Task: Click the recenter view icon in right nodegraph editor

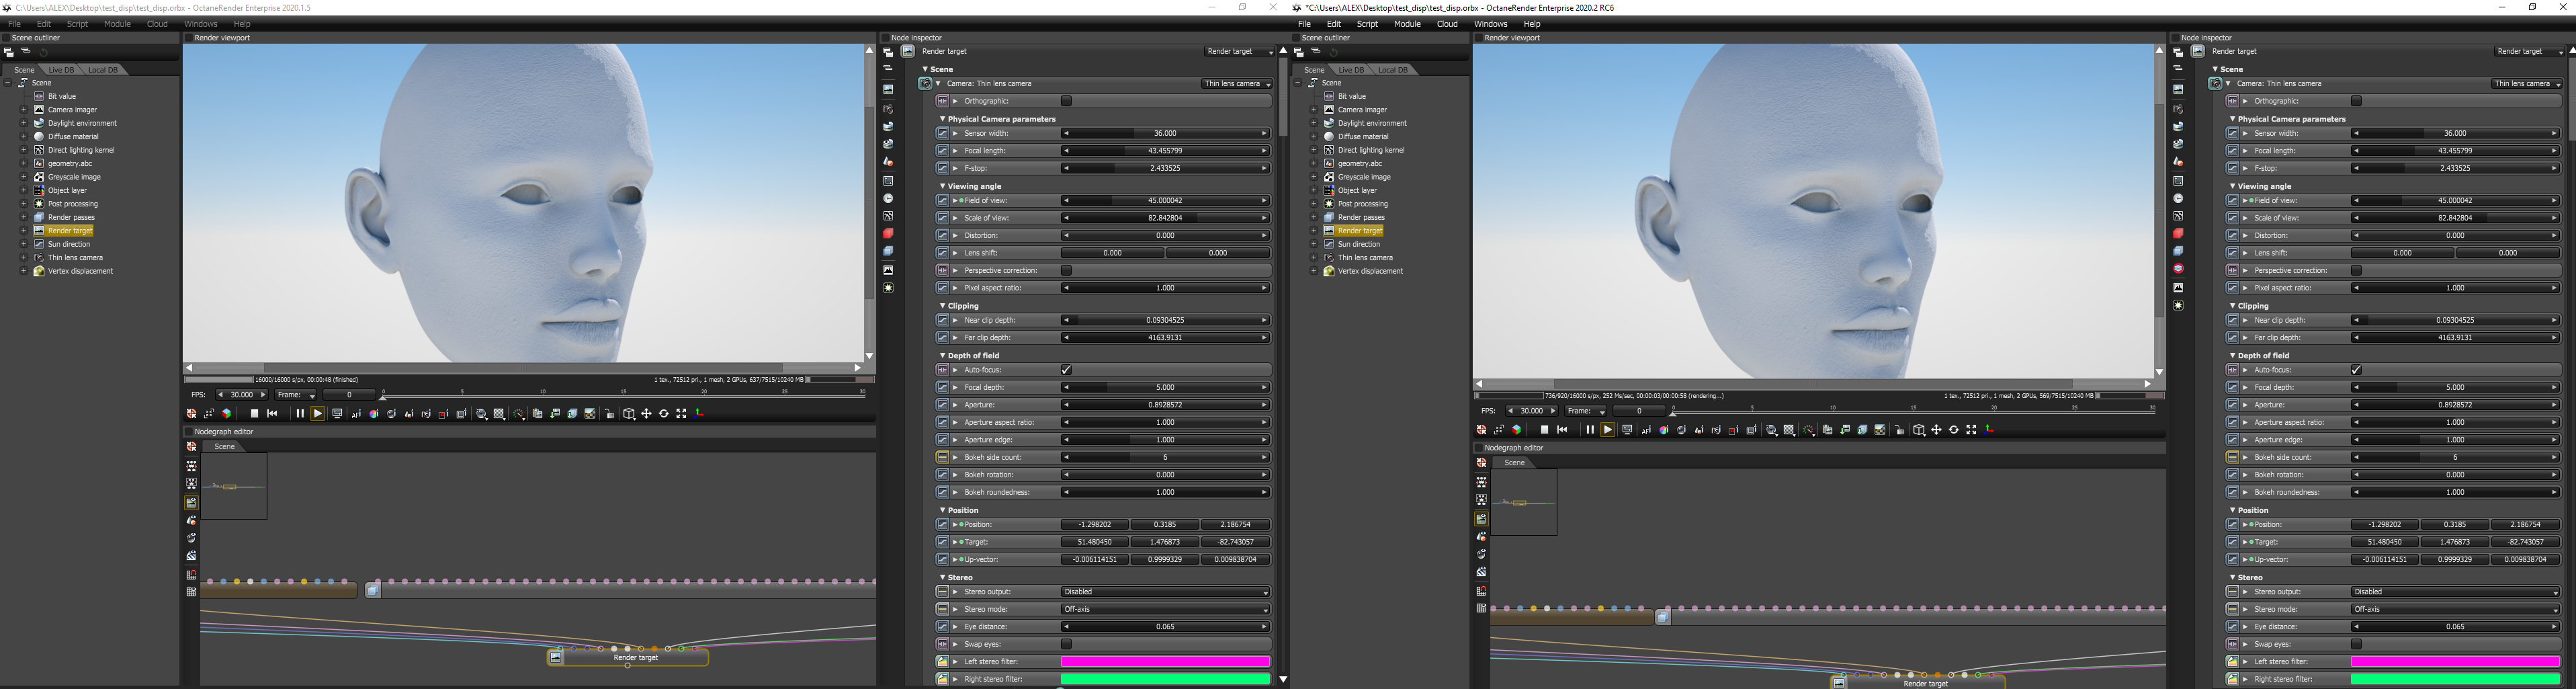Action: tap(1481, 463)
